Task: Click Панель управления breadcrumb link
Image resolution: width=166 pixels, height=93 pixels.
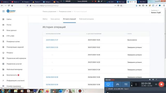Action: [x=50, y=11]
